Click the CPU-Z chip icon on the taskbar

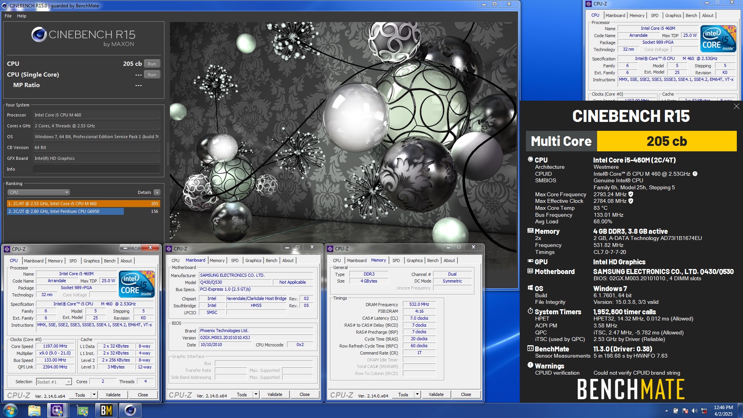coord(57,410)
